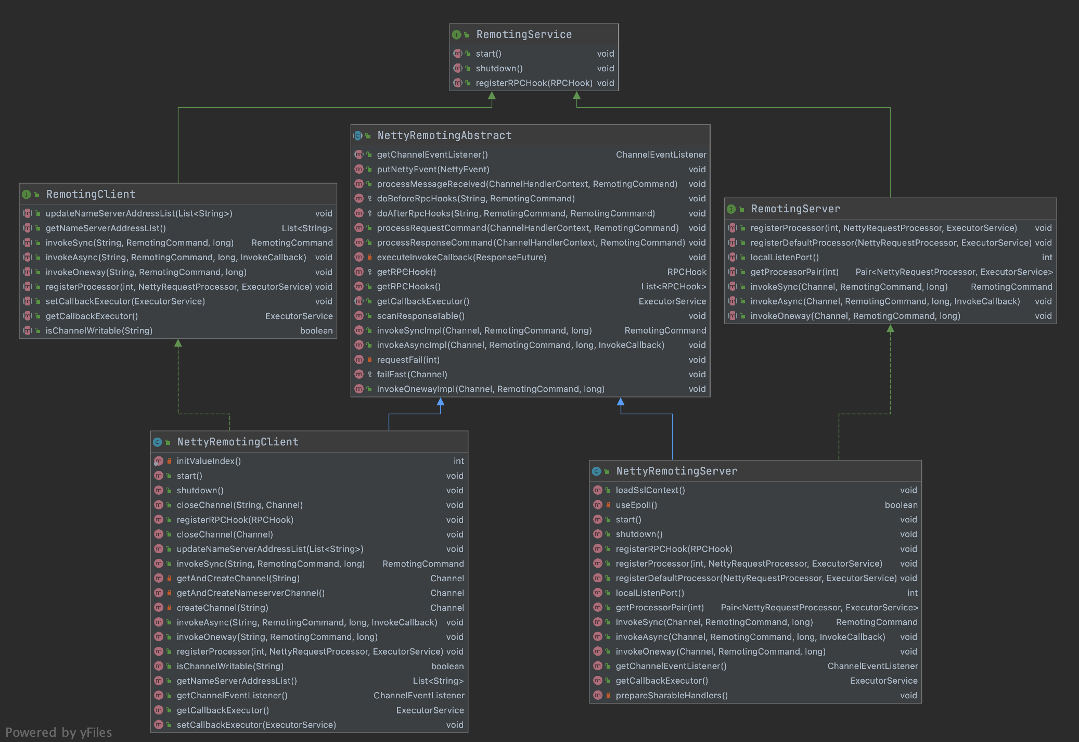Image resolution: width=1079 pixels, height=742 pixels.
Task: Click the protected key icon beside failFast(Channel)
Action: (369, 374)
